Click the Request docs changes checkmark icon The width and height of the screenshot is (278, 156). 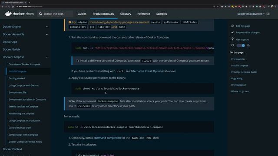(x=232, y=32)
